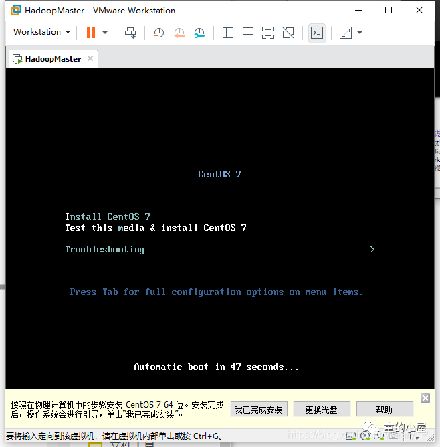
Task: Revert the virtual machine to snapshot
Action: tap(179, 33)
